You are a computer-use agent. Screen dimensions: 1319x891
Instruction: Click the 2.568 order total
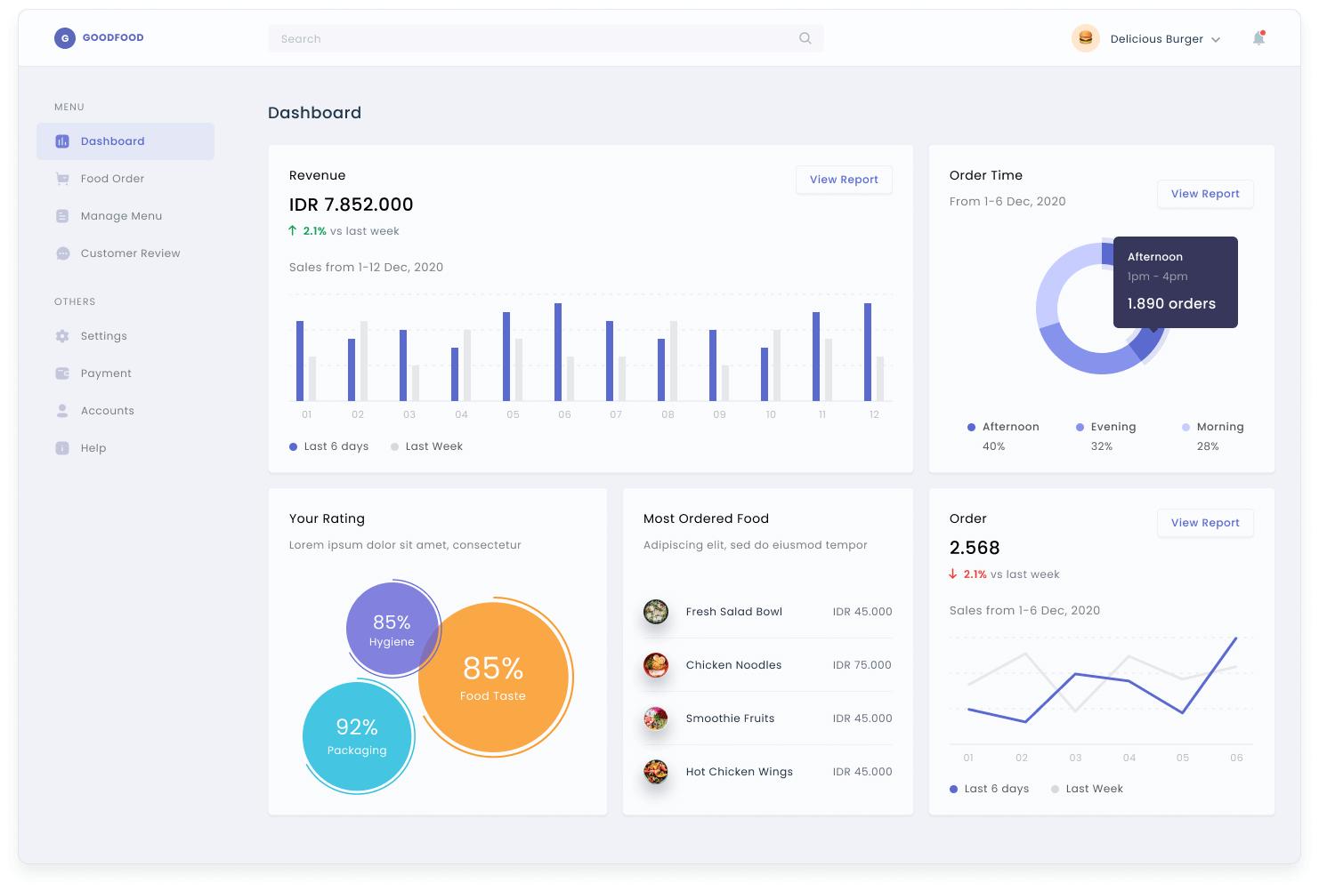[975, 548]
